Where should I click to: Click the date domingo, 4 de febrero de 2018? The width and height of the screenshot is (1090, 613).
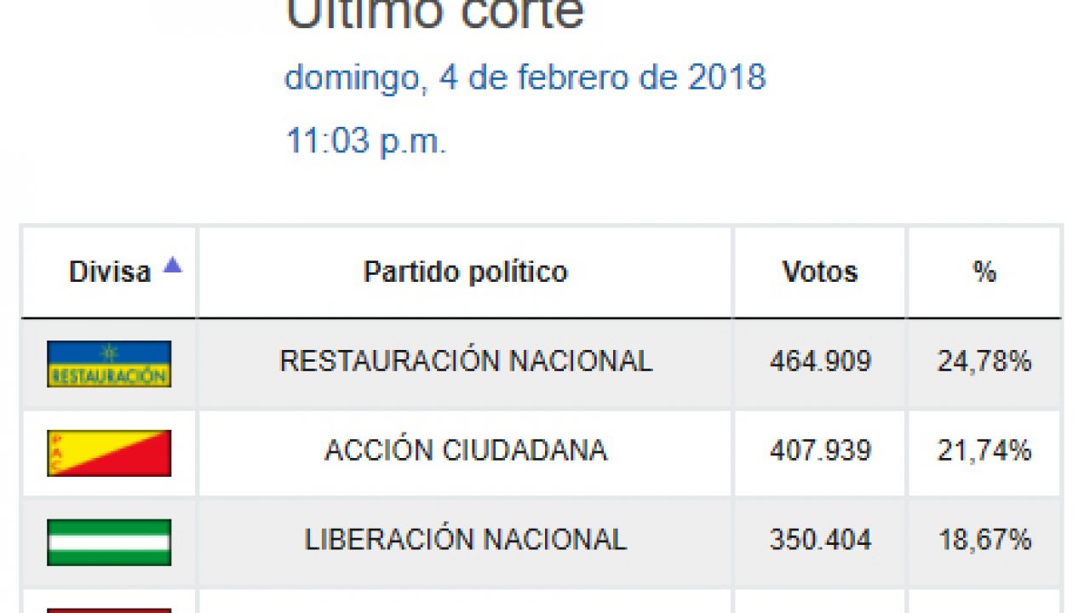click(525, 77)
